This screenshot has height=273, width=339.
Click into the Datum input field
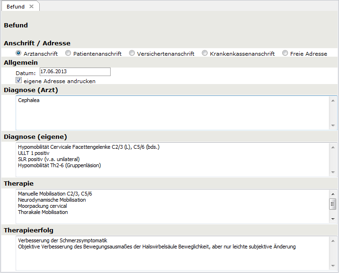(75, 72)
